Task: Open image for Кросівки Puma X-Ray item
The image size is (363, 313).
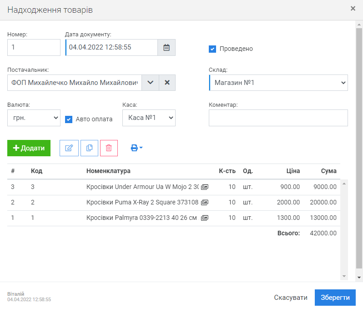Action: [205, 202]
